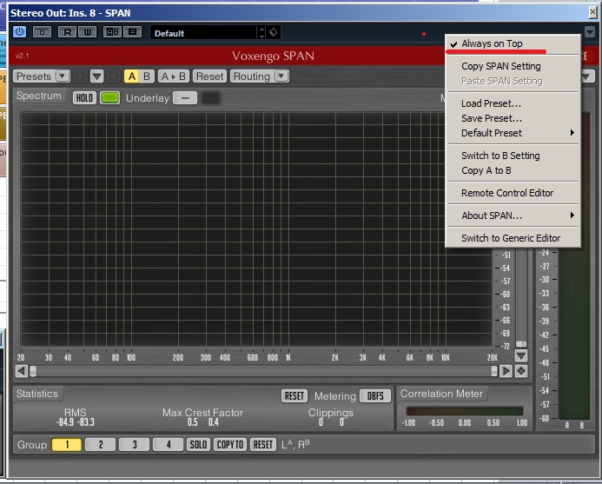Screen dimensions: 602x484
Task: Toggle the green spectrum display switch
Action: tap(109, 98)
